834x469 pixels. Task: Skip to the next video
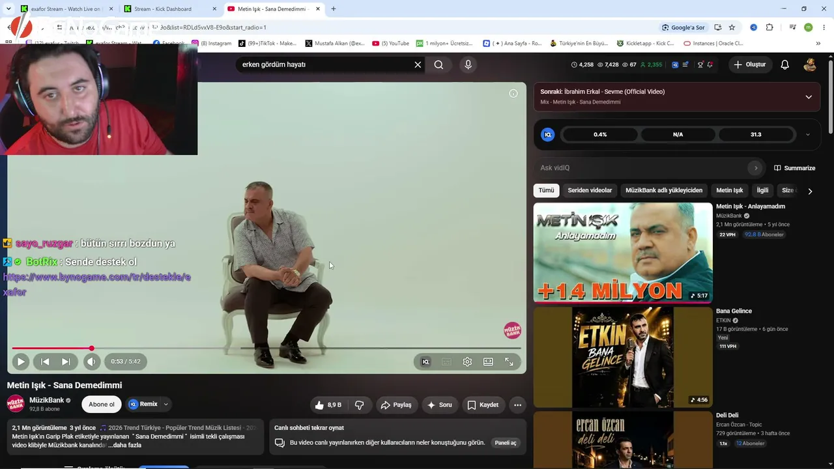pos(66,362)
